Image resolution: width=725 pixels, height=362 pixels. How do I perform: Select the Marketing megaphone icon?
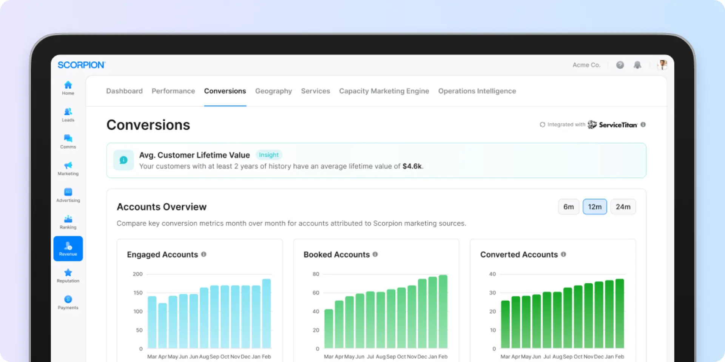coord(68,168)
